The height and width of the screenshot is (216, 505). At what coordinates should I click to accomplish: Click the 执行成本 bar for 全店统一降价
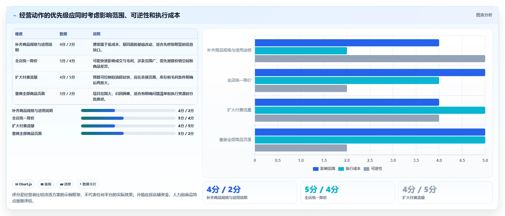(347, 80)
